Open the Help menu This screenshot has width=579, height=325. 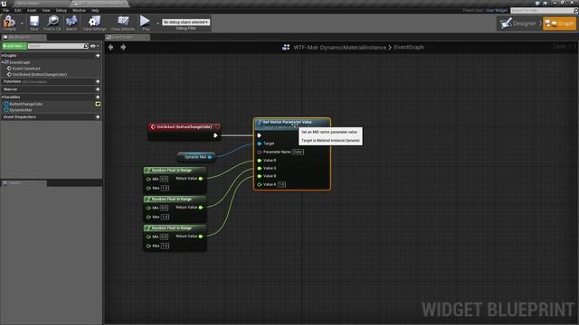95,10
